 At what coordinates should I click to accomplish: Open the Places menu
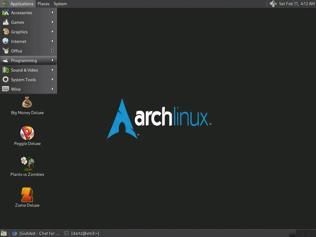[44, 4]
